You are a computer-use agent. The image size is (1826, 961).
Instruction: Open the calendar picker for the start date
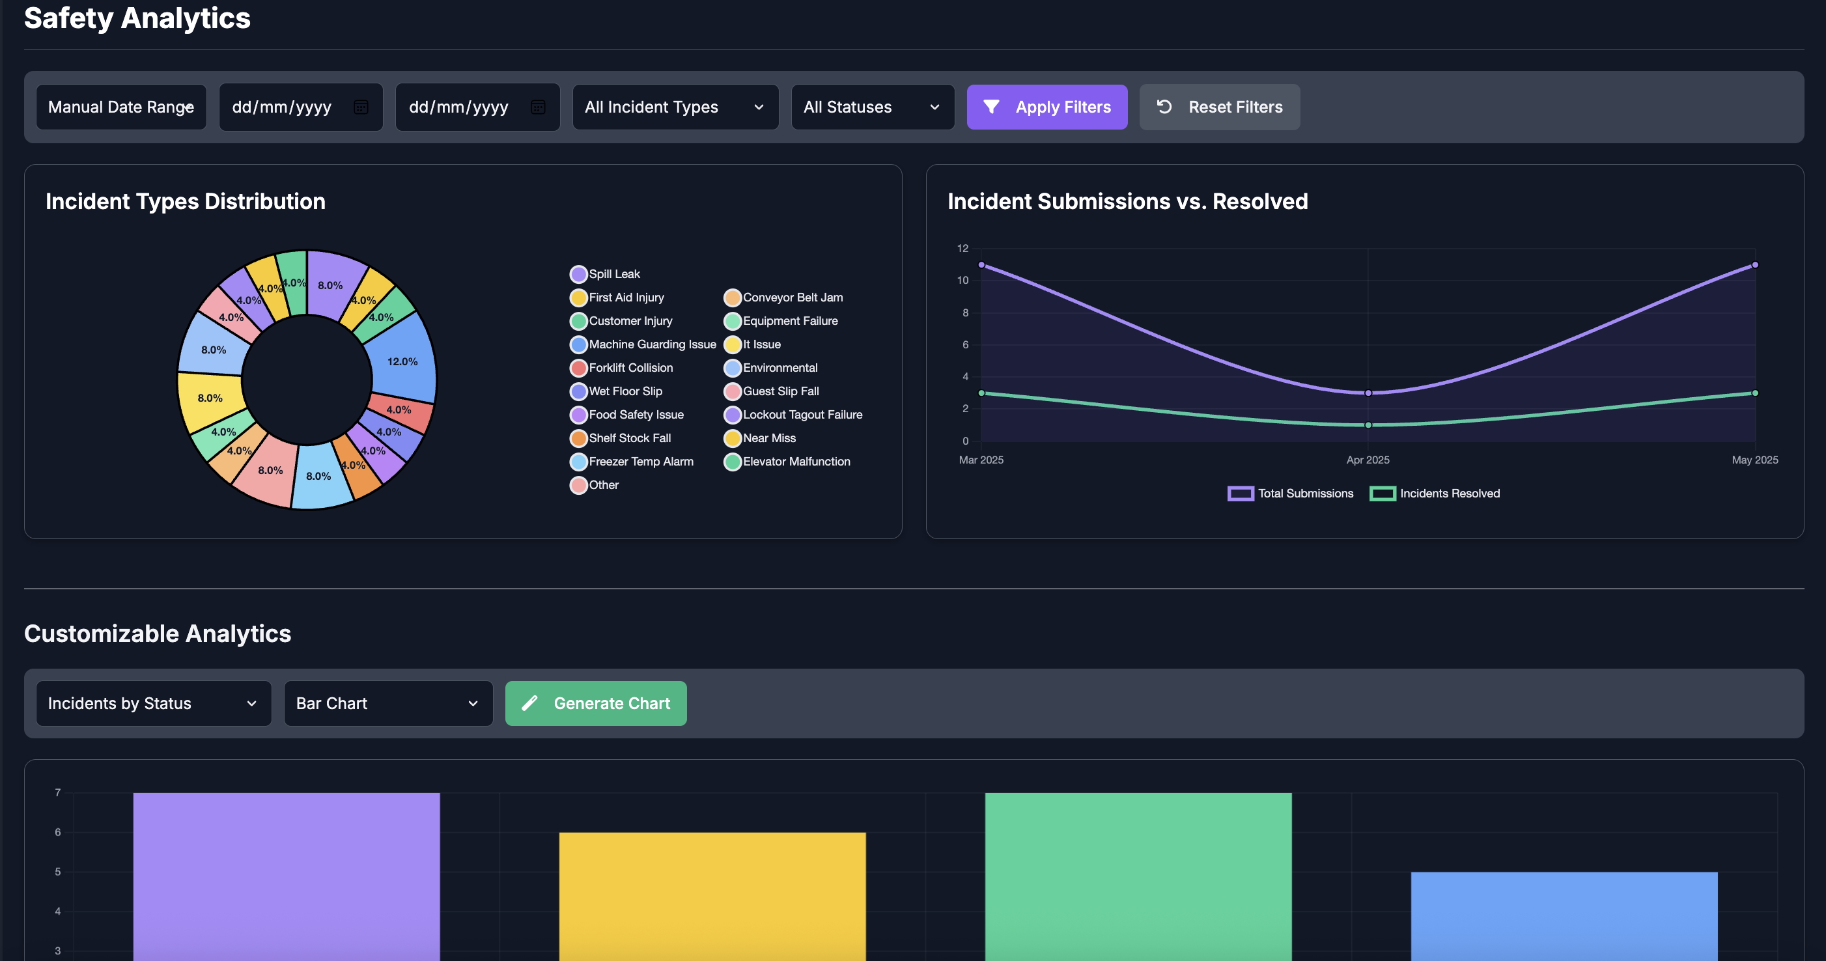click(x=361, y=107)
